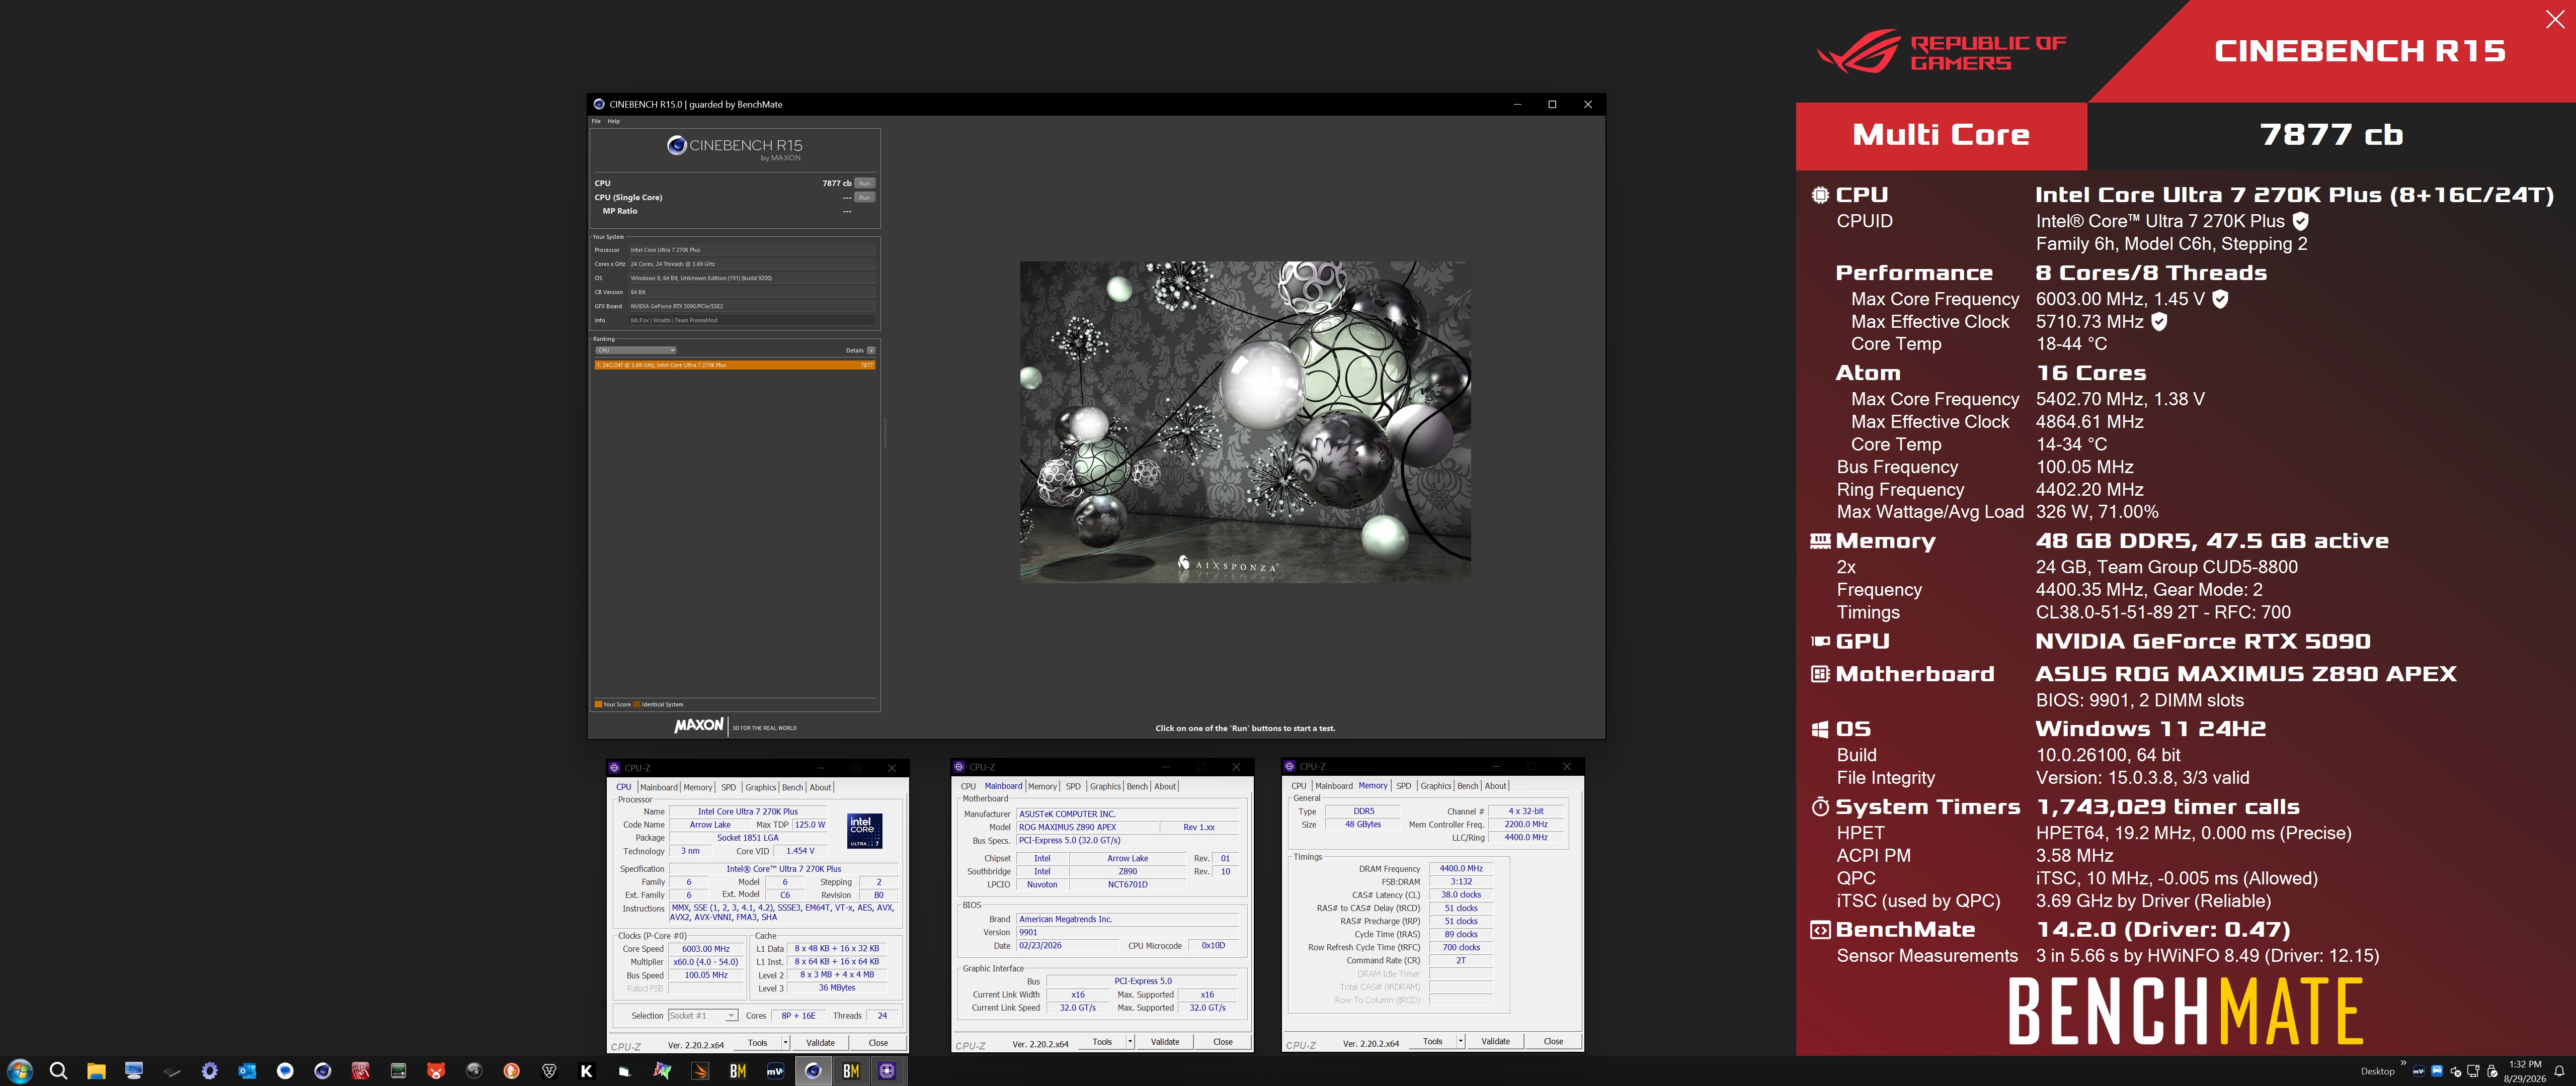Click ASUS ROG MAXIMUS Z890 APEX text

2246,674
